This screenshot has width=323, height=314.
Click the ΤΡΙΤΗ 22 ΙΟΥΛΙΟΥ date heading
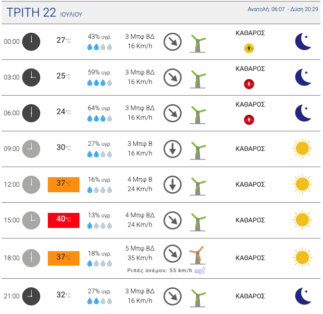(x=44, y=13)
